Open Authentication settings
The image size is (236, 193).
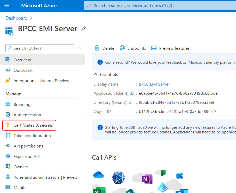[x=27, y=115]
